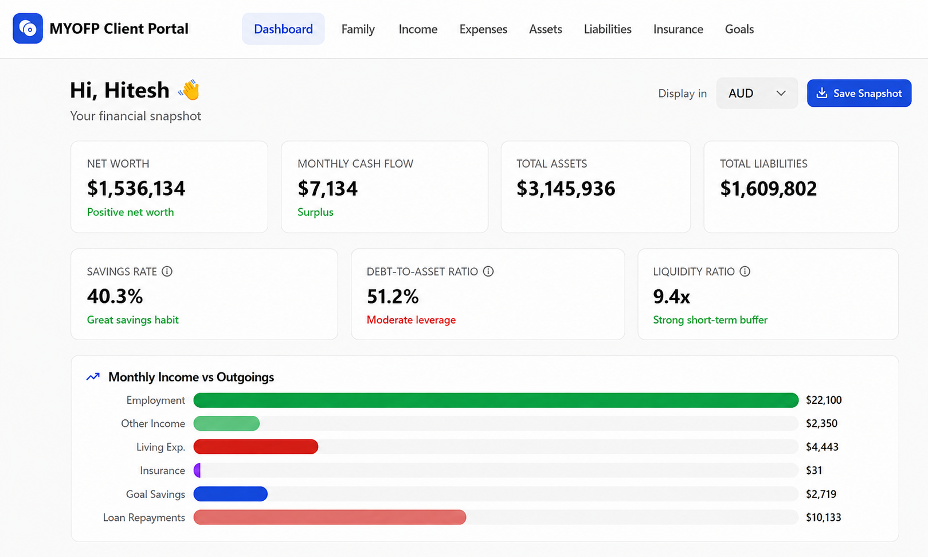
Task: Click the trend arrow icon beside Monthly Income
Action: (93, 377)
